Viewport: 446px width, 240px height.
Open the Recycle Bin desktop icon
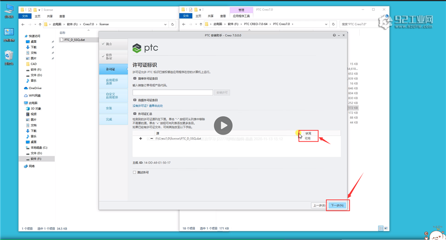pos(9,58)
